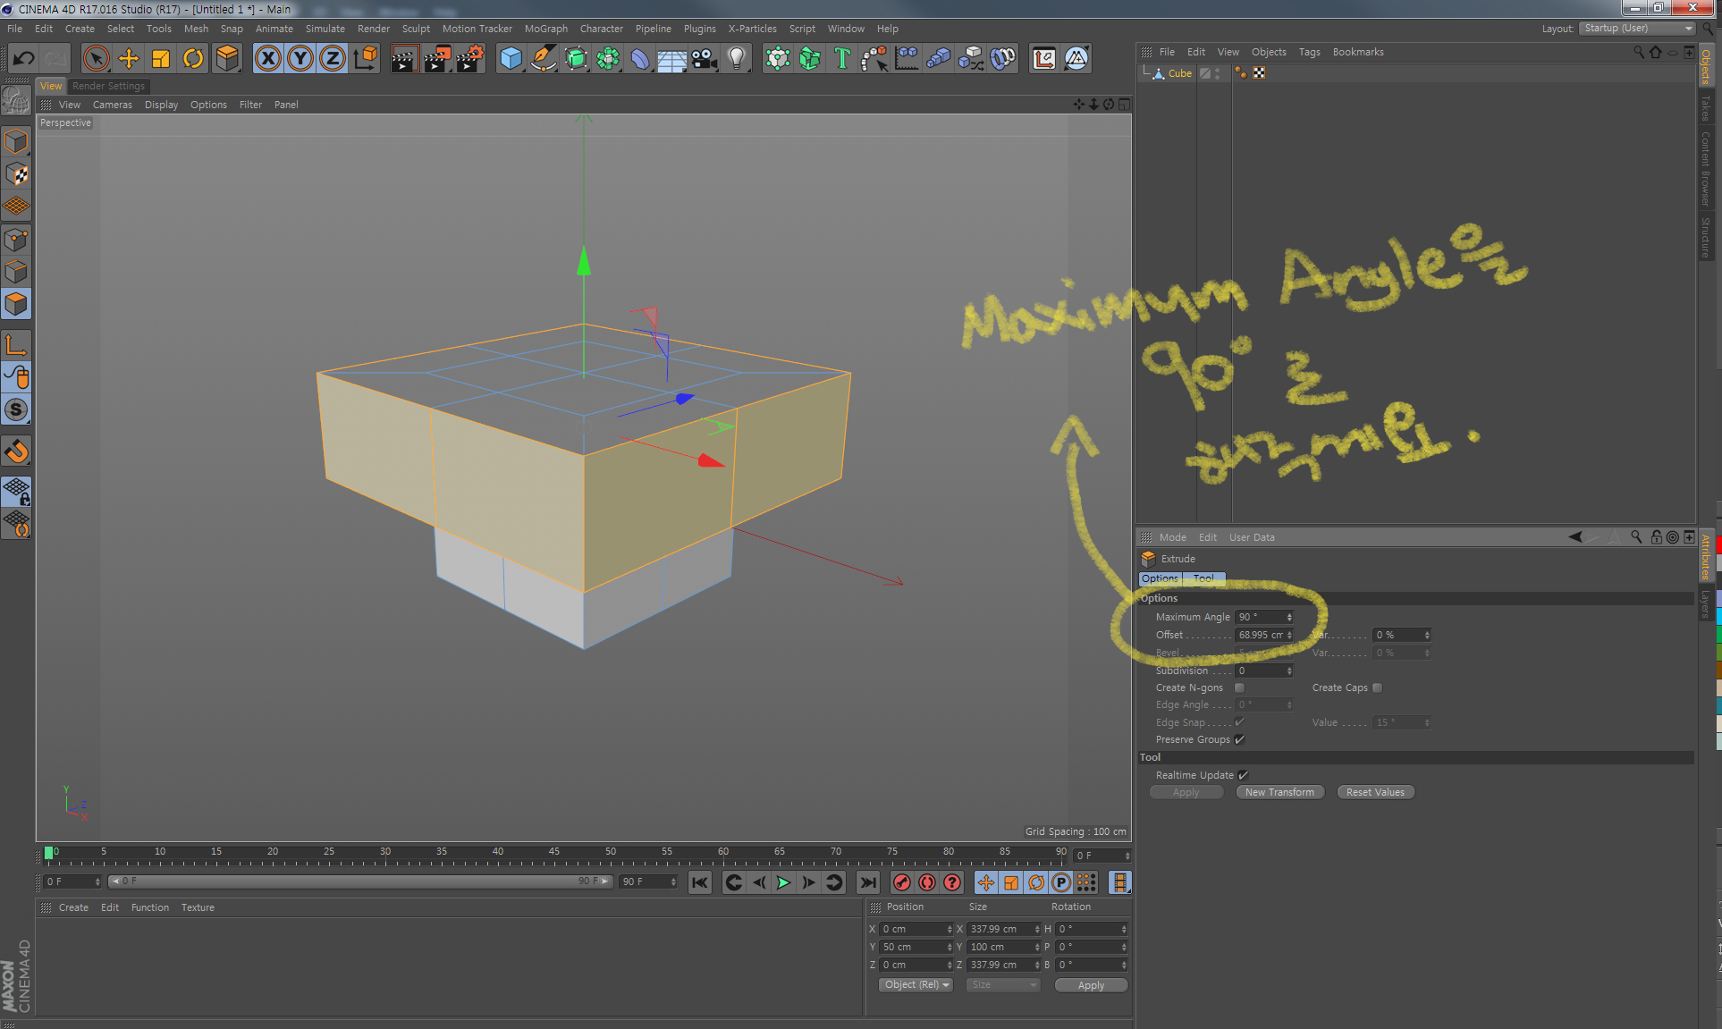Click Record Active Objects button
Image resolution: width=1722 pixels, height=1029 pixels.
click(902, 882)
